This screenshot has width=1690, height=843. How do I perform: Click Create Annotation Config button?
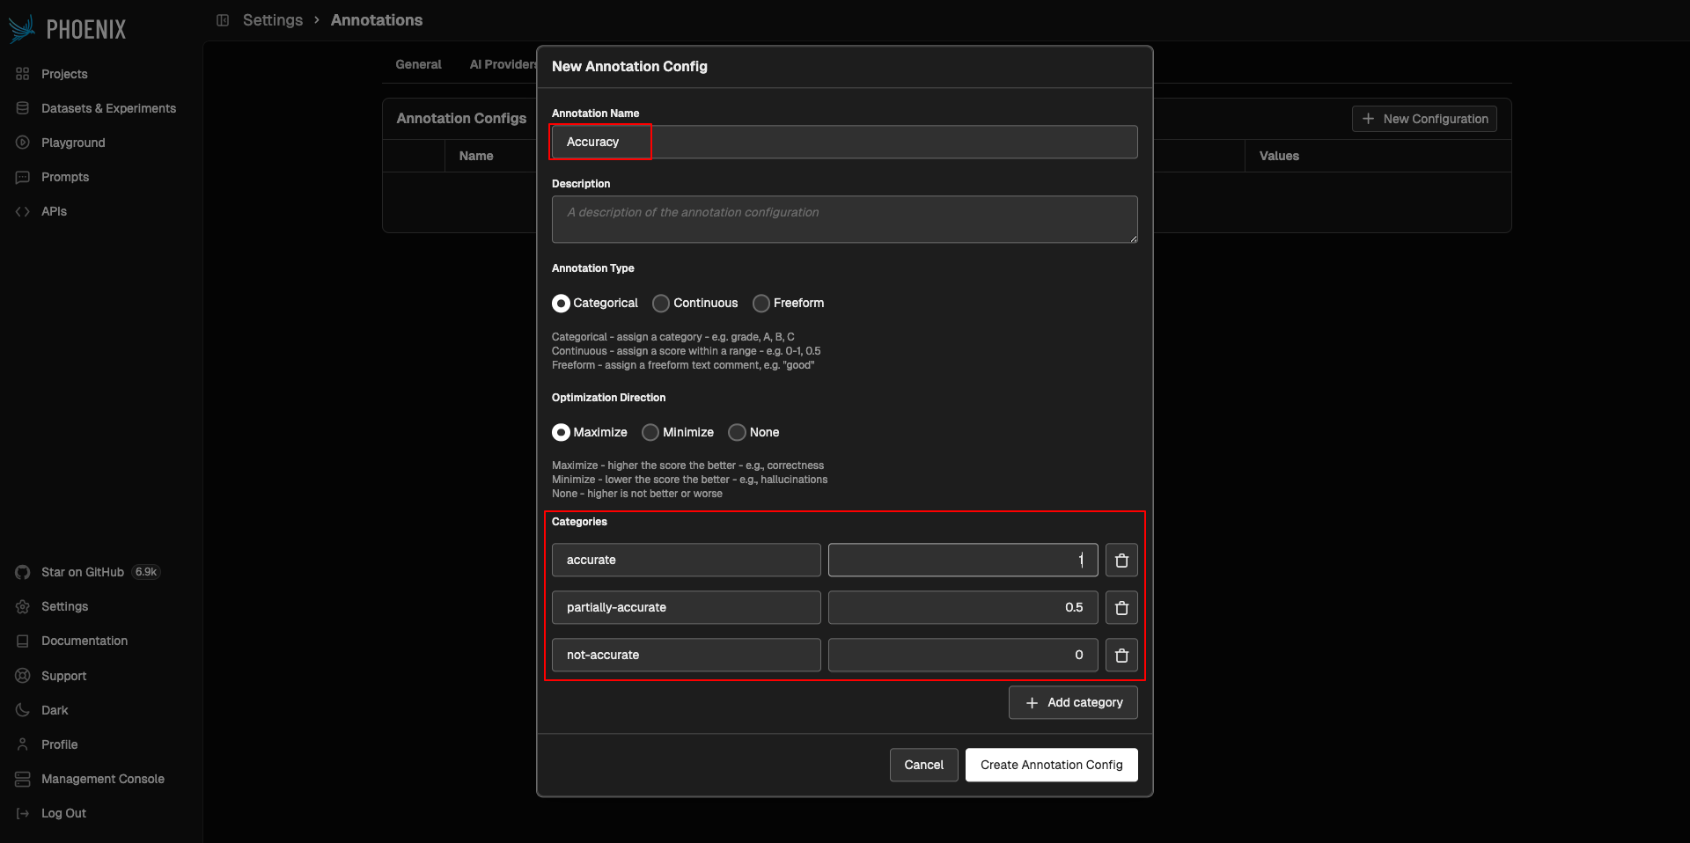(1051, 765)
